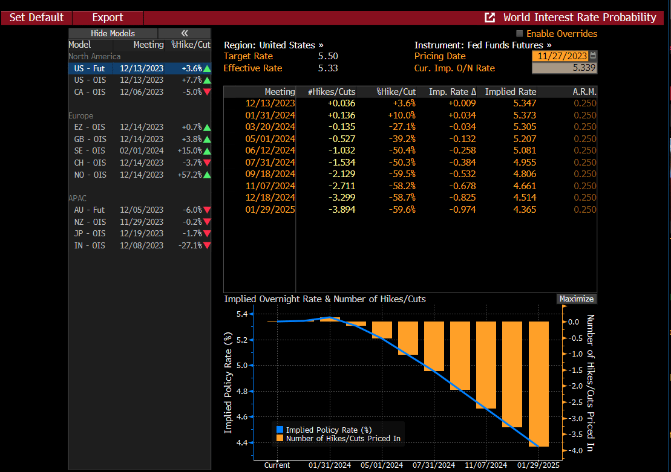Toggle Number of Hikes/Cuts Priced In legend
The height and width of the screenshot is (472, 671).
(x=280, y=439)
